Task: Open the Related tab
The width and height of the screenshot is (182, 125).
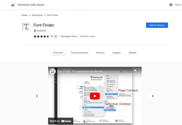Action: click(132, 53)
